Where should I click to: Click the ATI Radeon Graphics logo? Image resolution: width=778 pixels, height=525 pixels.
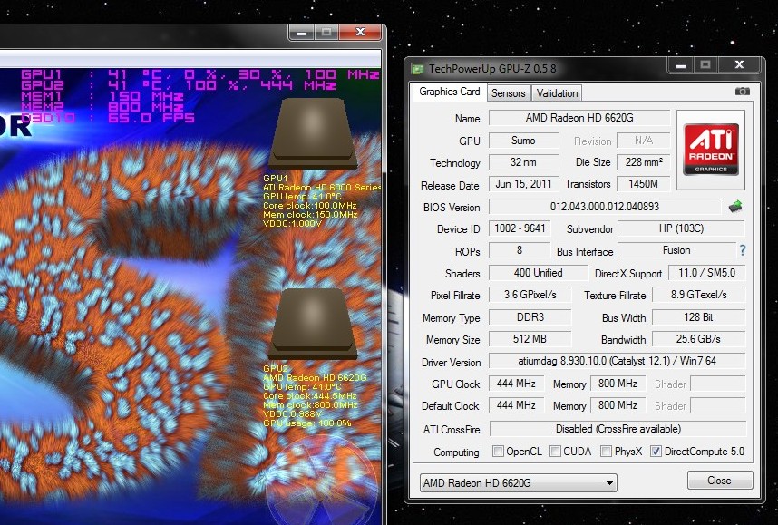(710, 150)
